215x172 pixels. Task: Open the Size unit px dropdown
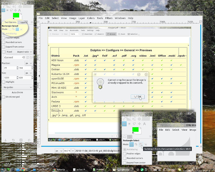[29, 73]
